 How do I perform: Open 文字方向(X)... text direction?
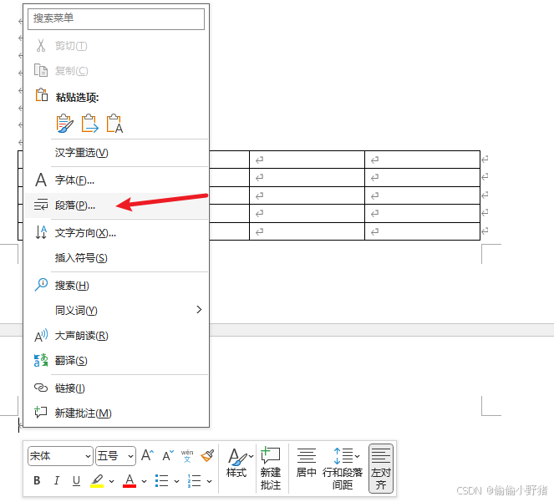tap(116, 233)
